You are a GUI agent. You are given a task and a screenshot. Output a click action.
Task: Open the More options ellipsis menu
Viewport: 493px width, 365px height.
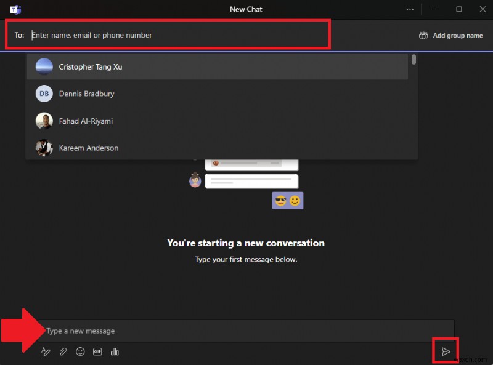pos(410,9)
